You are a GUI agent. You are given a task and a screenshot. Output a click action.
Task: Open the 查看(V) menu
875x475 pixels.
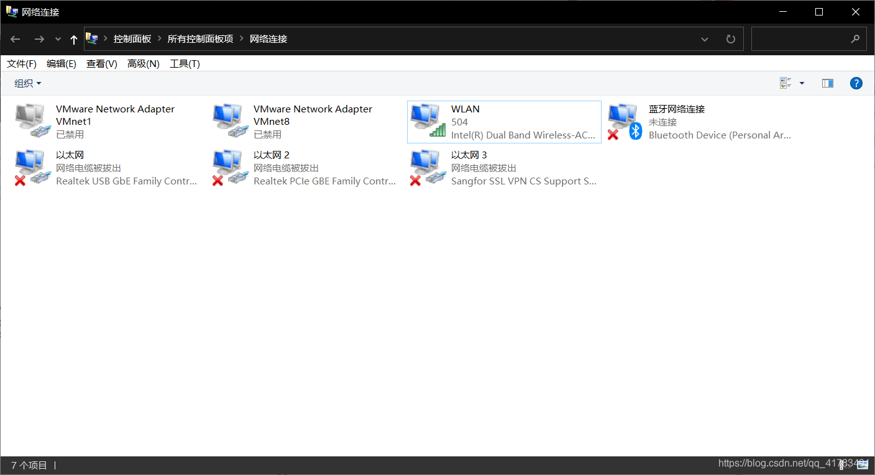102,64
